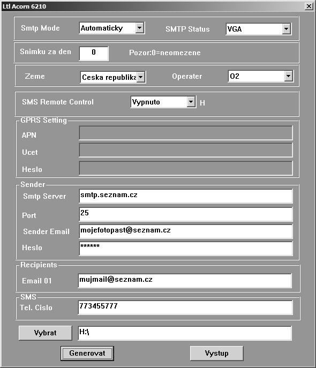Expand the Operater O2 dropdown
The height and width of the screenshot is (368, 316).
tap(260, 76)
